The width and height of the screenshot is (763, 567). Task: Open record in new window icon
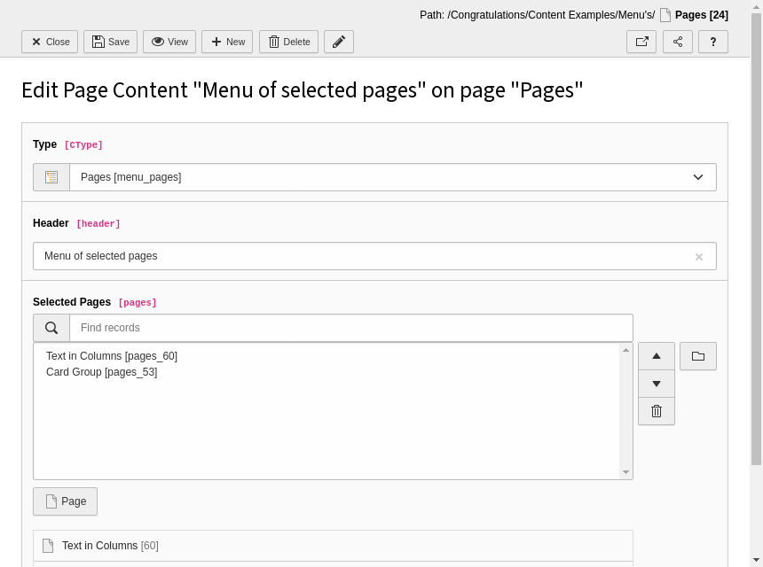pos(641,42)
